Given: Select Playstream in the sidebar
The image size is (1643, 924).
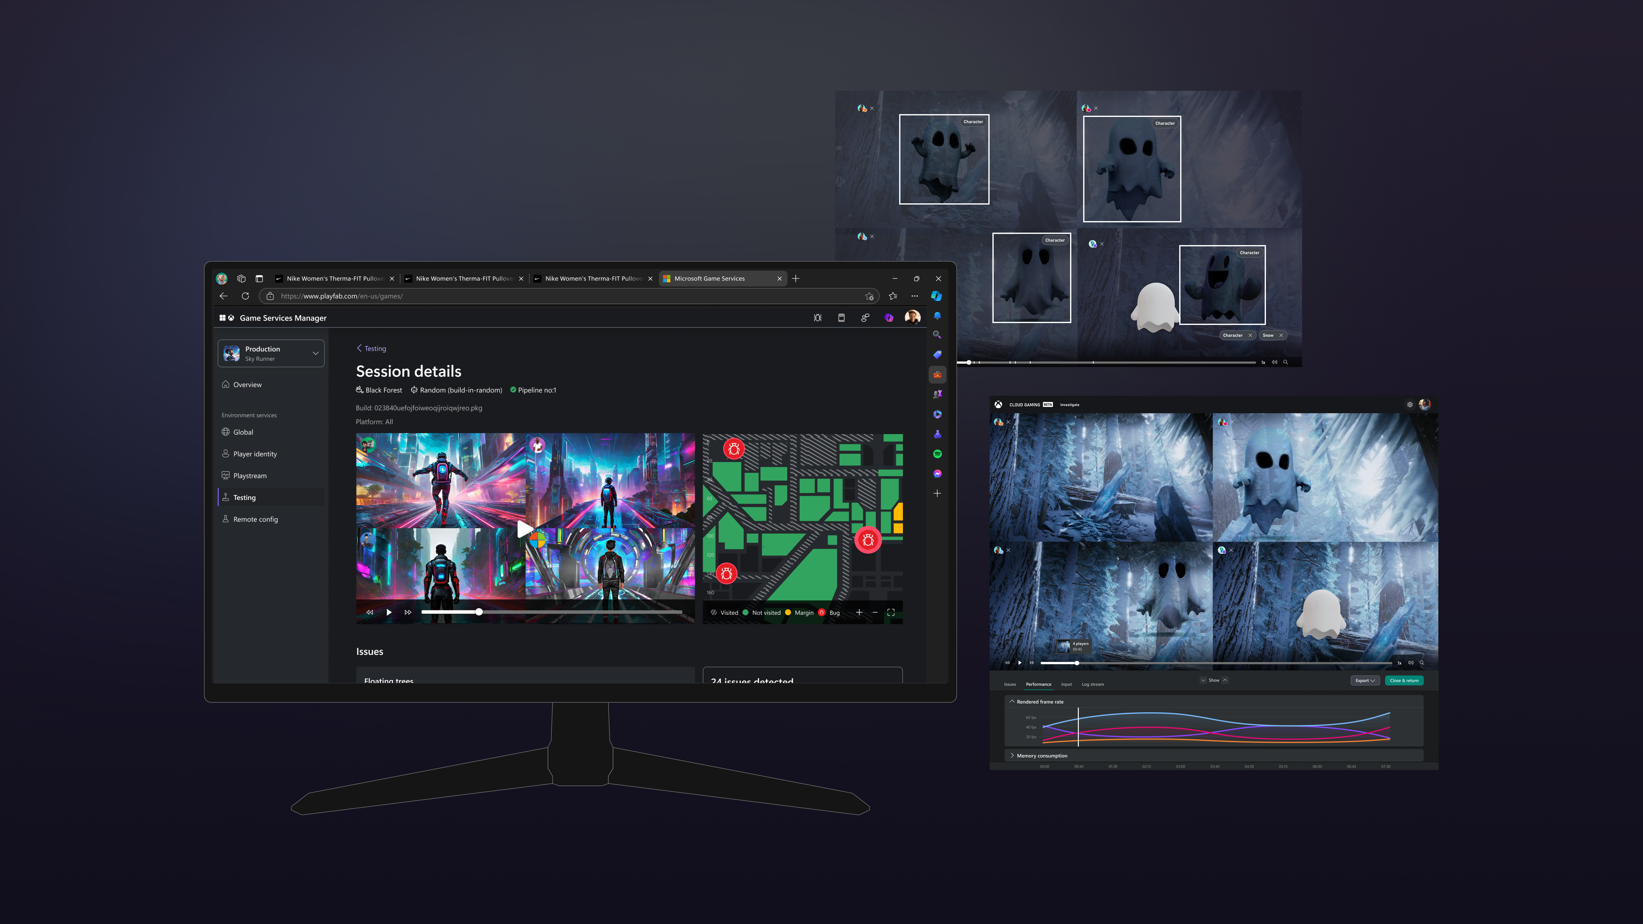Looking at the screenshot, I should pyautogui.click(x=250, y=476).
